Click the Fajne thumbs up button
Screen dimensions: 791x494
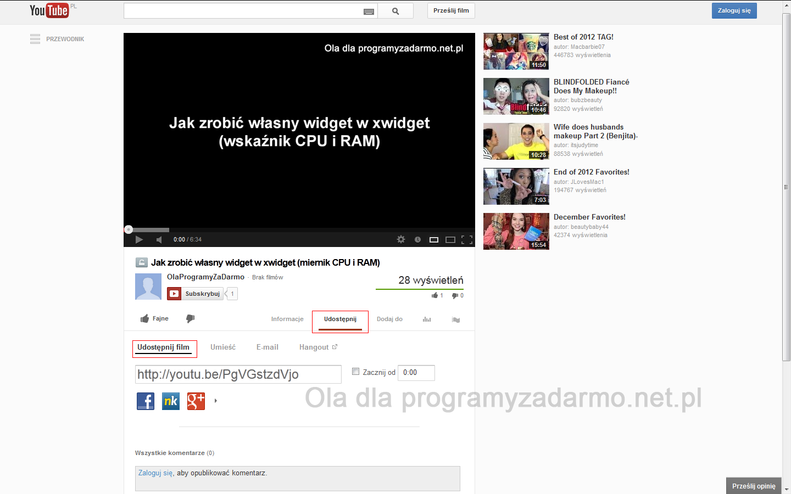coord(154,318)
